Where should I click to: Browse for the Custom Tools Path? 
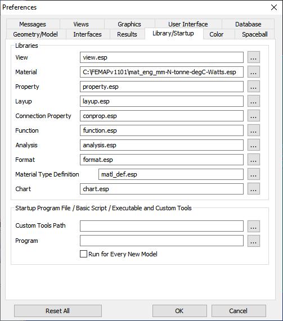[254, 226]
